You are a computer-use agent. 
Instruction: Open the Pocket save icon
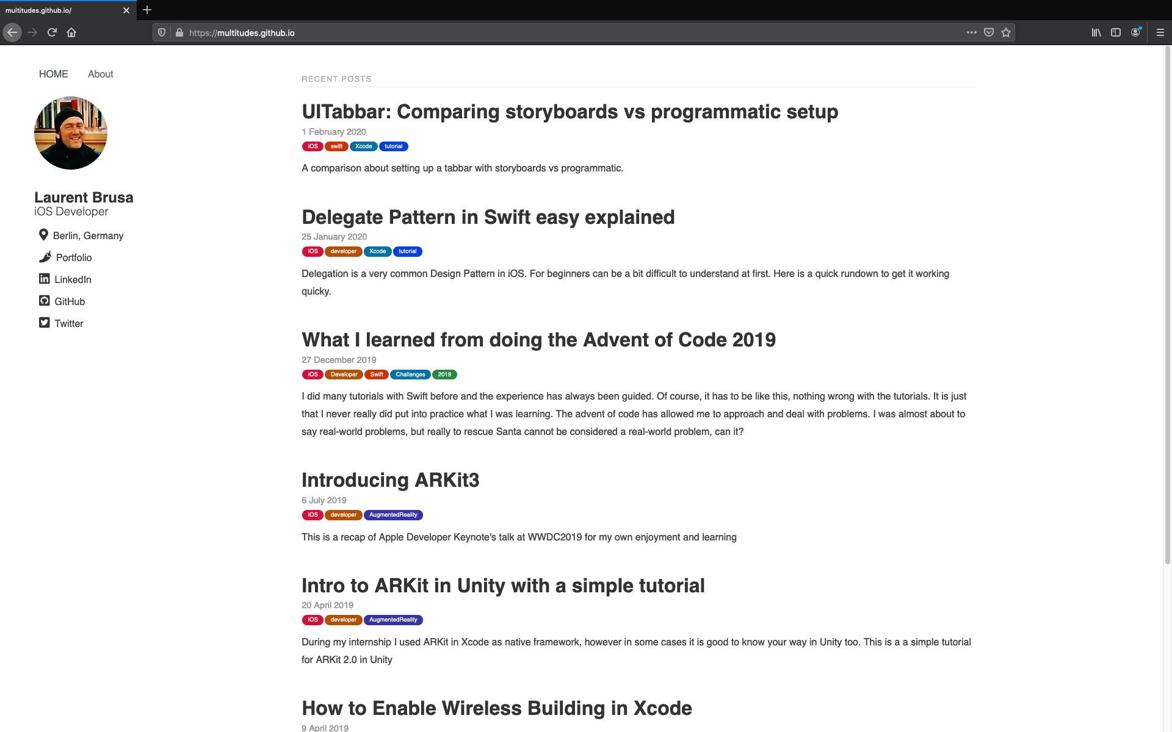(x=989, y=32)
